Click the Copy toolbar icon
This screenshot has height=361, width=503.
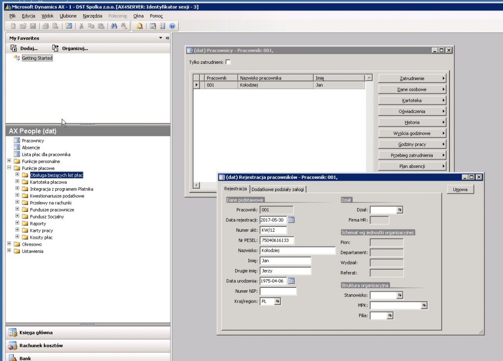point(91,26)
